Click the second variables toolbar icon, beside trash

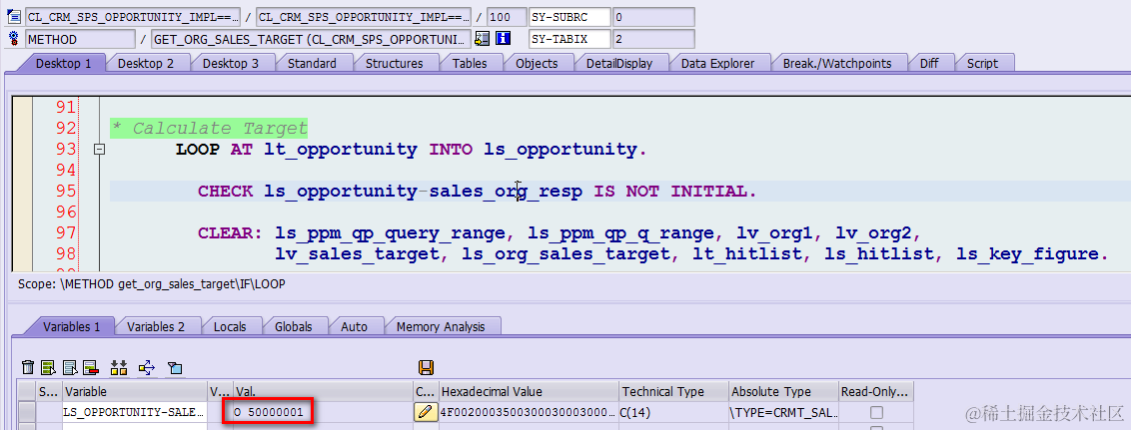tap(48, 368)
